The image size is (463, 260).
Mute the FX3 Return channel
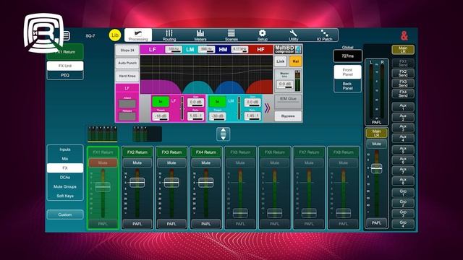click(x=171, y=162)
